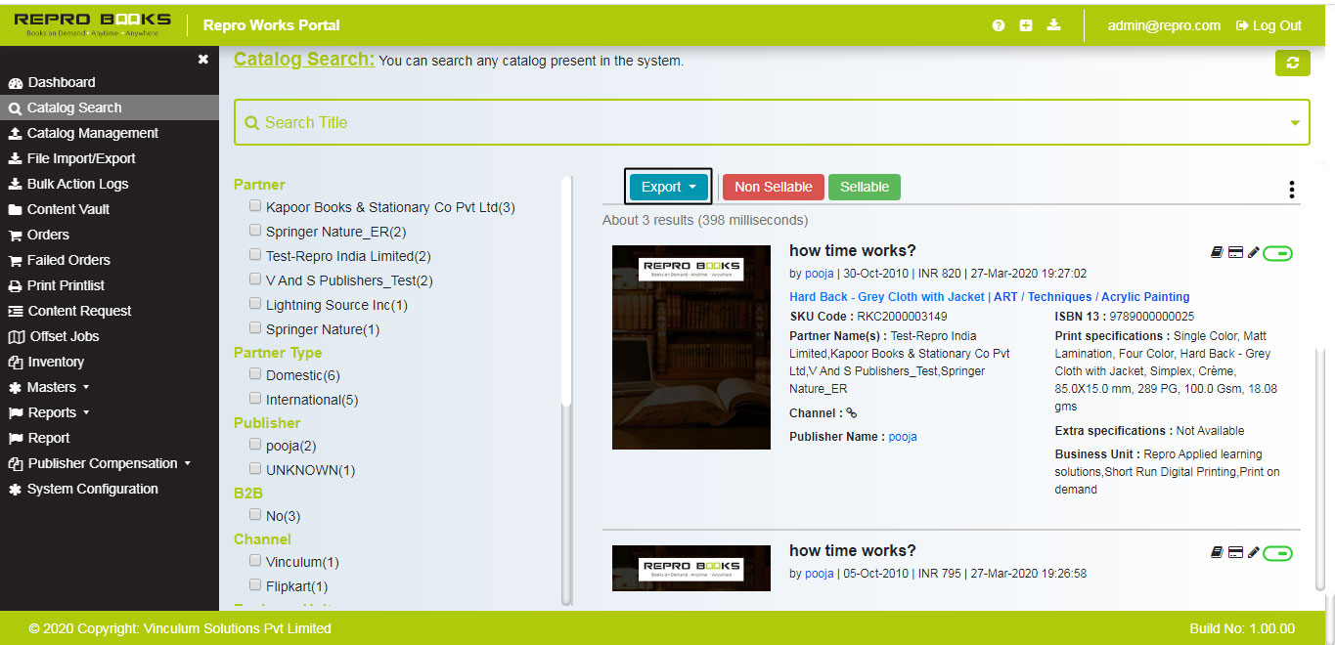Click the plus square icon in header
1335x645 pixels.
(1025, 25)
